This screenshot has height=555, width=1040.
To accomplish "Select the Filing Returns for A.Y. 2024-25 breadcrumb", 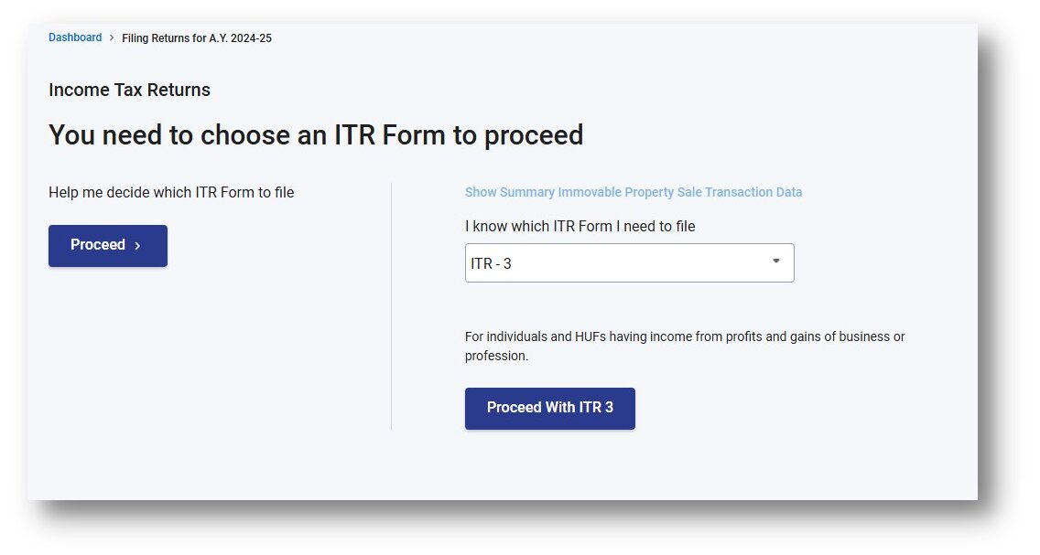I will coord(197,37).
